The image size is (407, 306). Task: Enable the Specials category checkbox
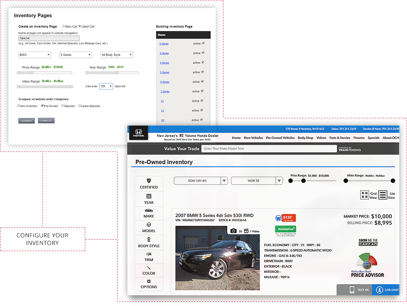point(63,106)
